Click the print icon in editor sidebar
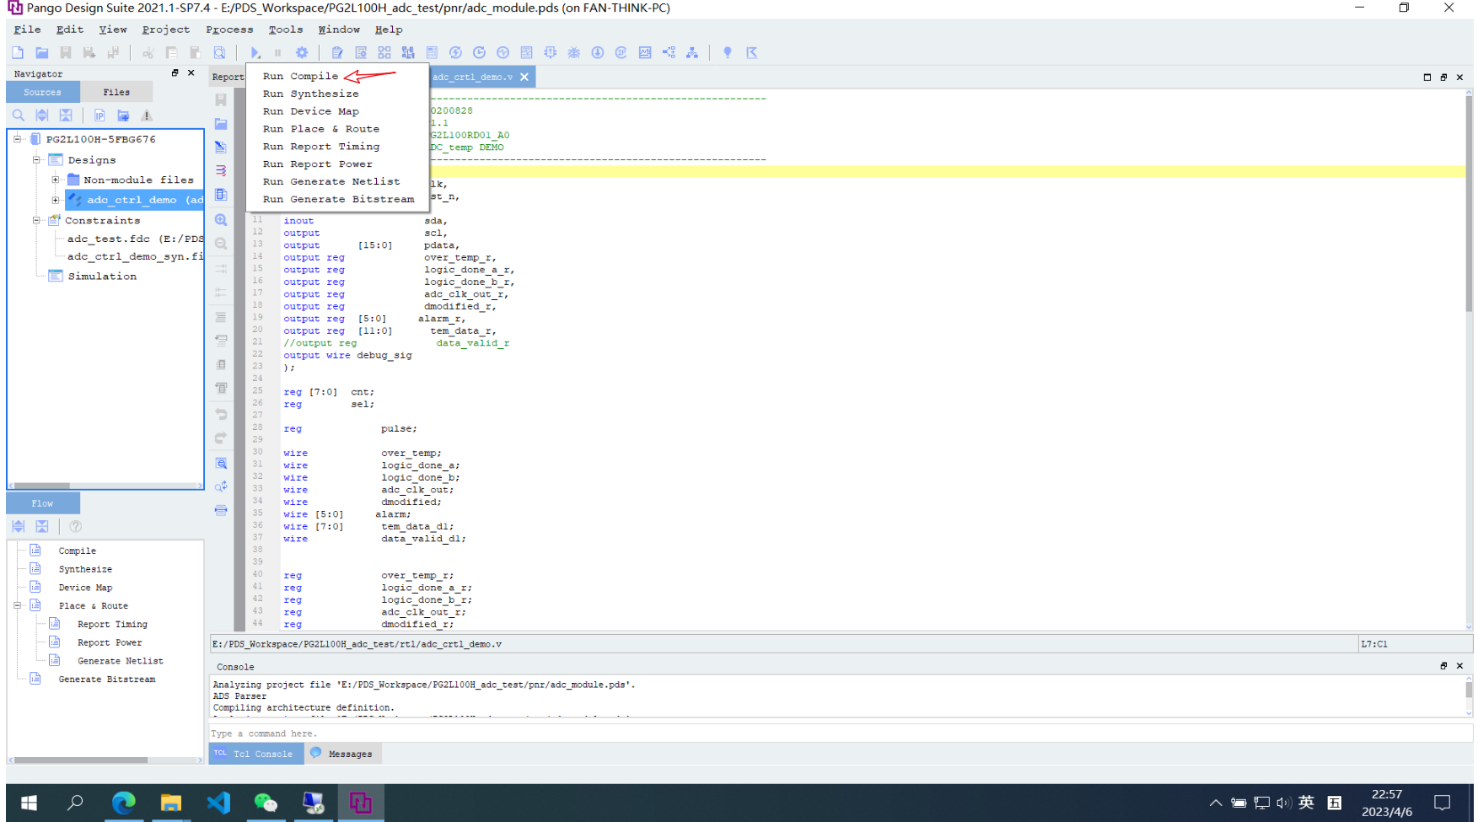Image resolution: width=1478 pixels, height=822 pixels. [221, 510]
